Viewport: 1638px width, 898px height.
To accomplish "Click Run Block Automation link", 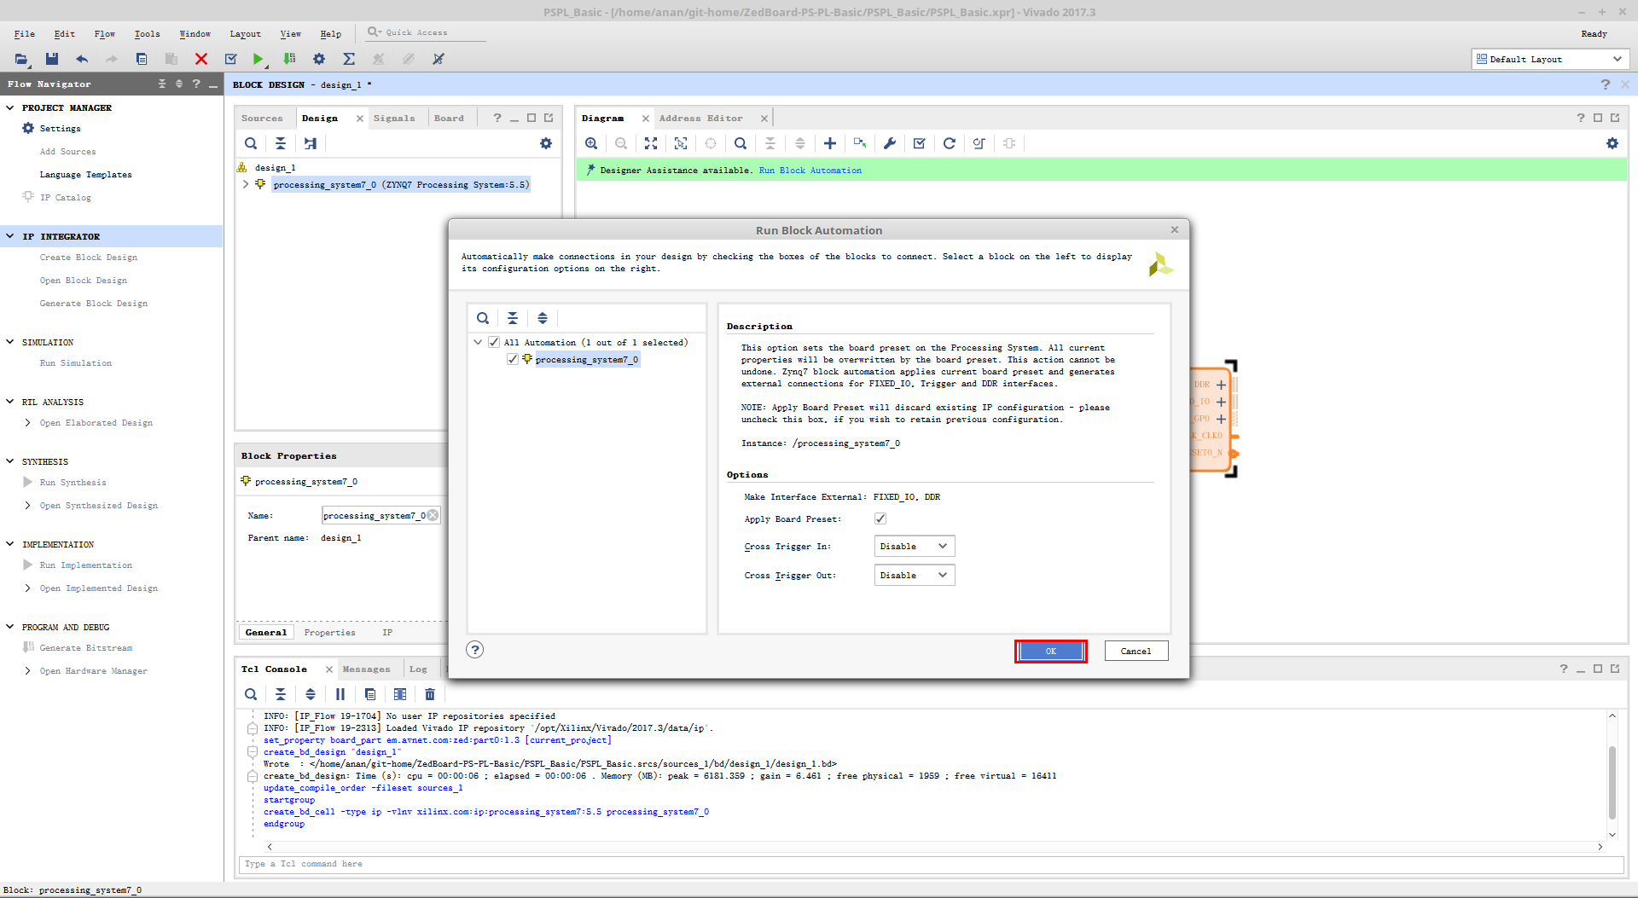I will (810, 171).
